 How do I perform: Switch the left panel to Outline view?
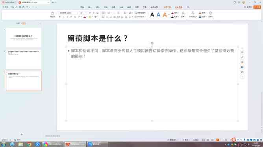(18, 24)
